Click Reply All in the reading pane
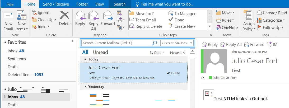The width and height of the screenshot is (289, 108). [231, 45]
